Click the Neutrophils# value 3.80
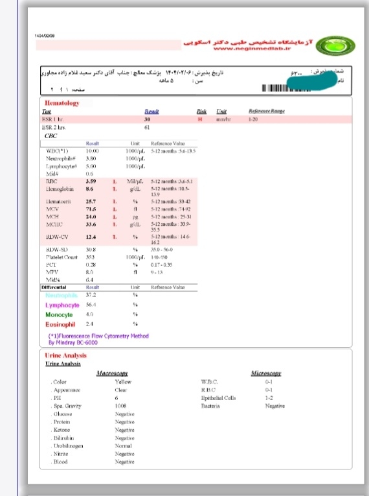This screenshot has height=496, width=369. pyautogui.click(x=91, y=158)
